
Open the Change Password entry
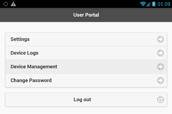coord(86,80)
